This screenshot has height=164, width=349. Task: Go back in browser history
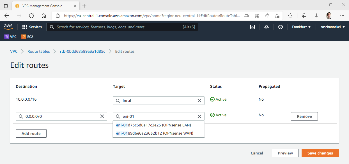coord(7,16)
